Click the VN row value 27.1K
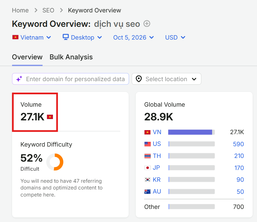 pos(237,132)
